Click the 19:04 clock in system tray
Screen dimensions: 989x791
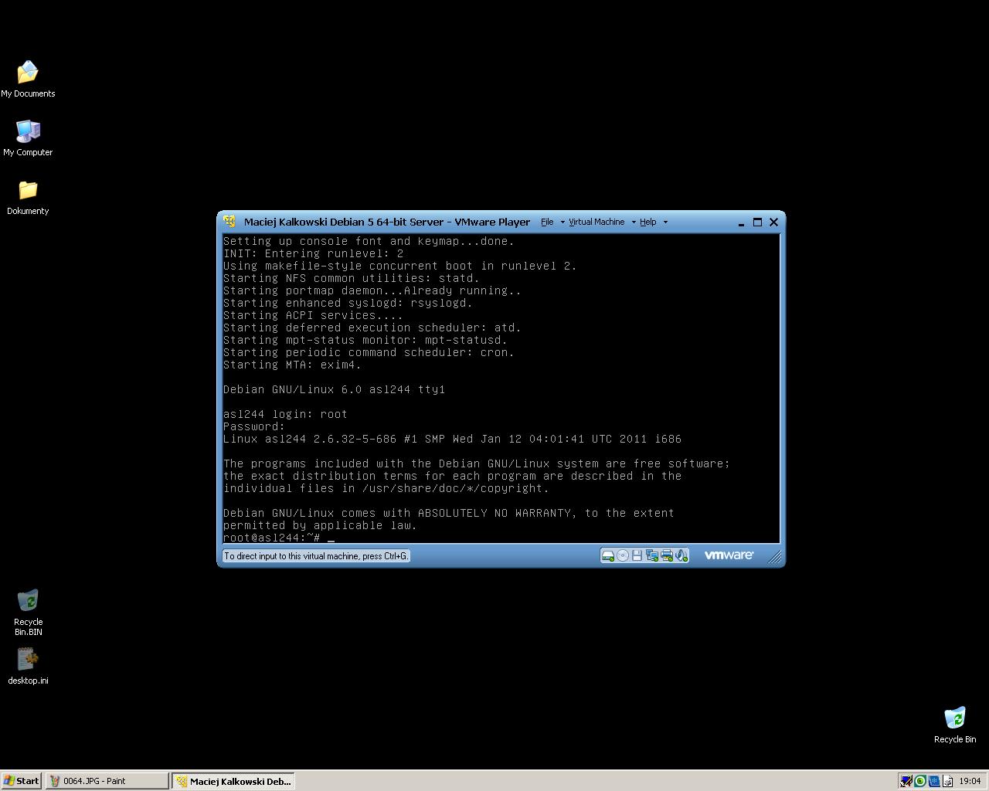click(970, 781)
